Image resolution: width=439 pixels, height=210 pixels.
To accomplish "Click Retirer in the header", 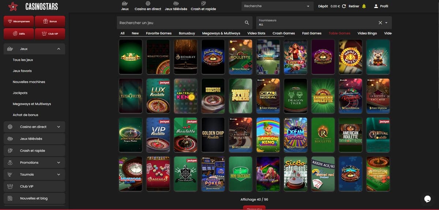I will click(x=354, y=6).
